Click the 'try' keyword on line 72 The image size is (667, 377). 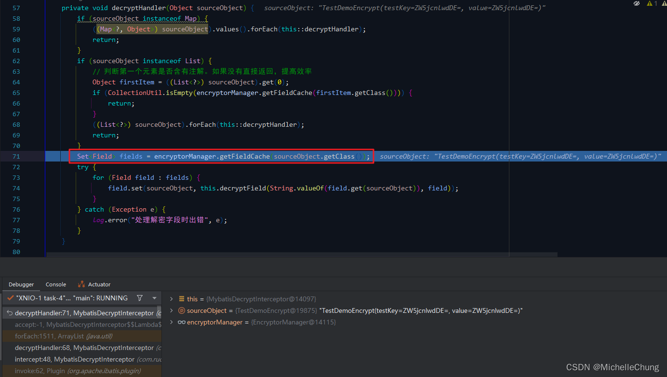[83, 167]
